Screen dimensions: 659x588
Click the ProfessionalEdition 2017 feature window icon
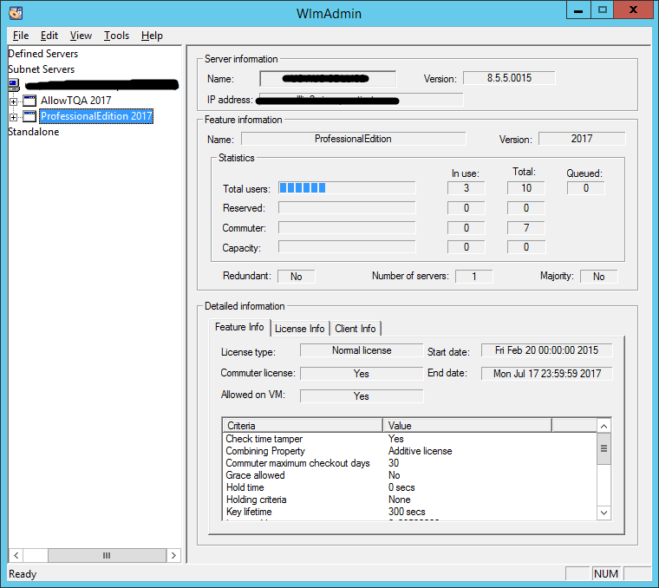[x=29, y=116]
